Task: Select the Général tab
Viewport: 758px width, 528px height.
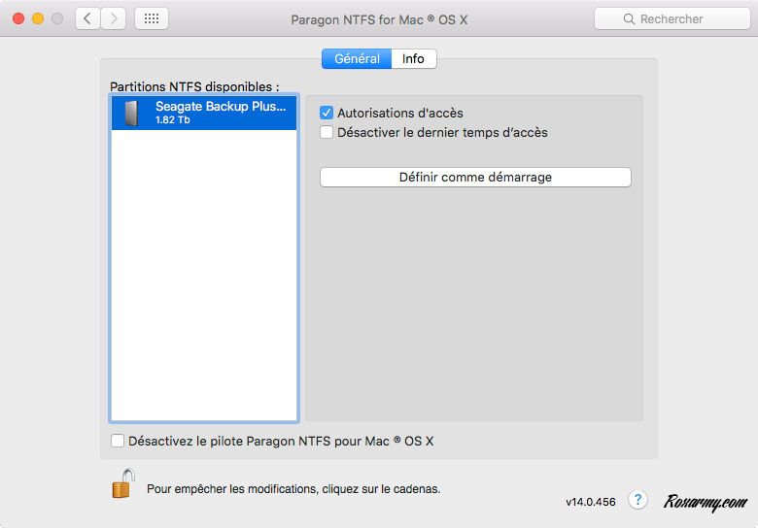Action: click(x=357, y=59)
